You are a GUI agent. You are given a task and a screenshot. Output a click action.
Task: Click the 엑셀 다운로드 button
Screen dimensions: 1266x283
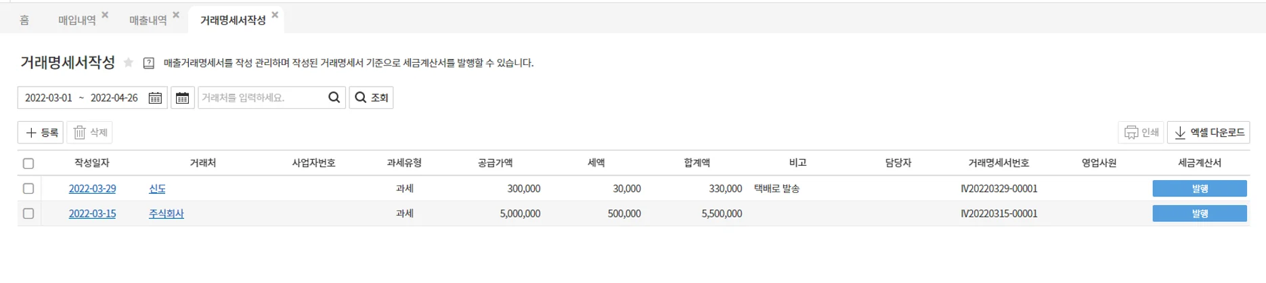click(x=1208, y=133)
